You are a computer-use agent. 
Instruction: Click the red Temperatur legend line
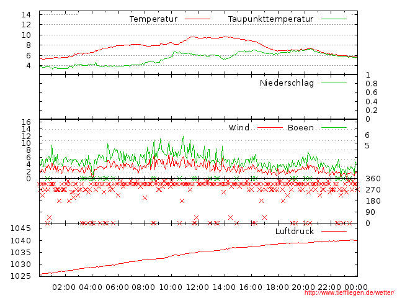coord(197,19)
